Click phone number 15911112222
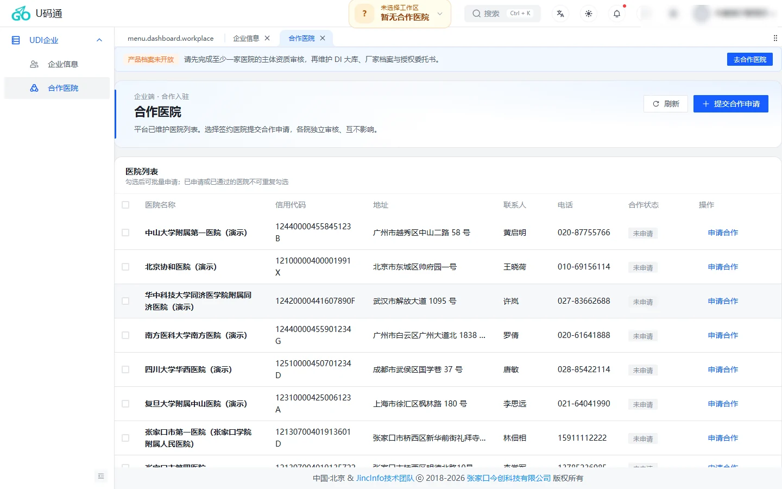The image size is (782, 489). point(582,438)
